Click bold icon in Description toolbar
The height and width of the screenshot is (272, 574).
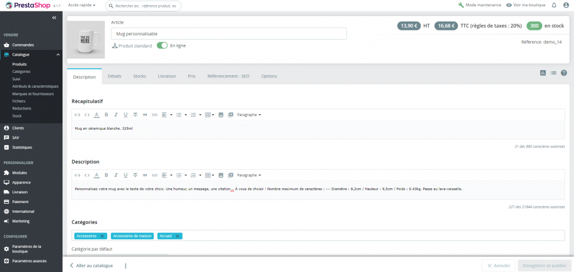coord(107,175)
